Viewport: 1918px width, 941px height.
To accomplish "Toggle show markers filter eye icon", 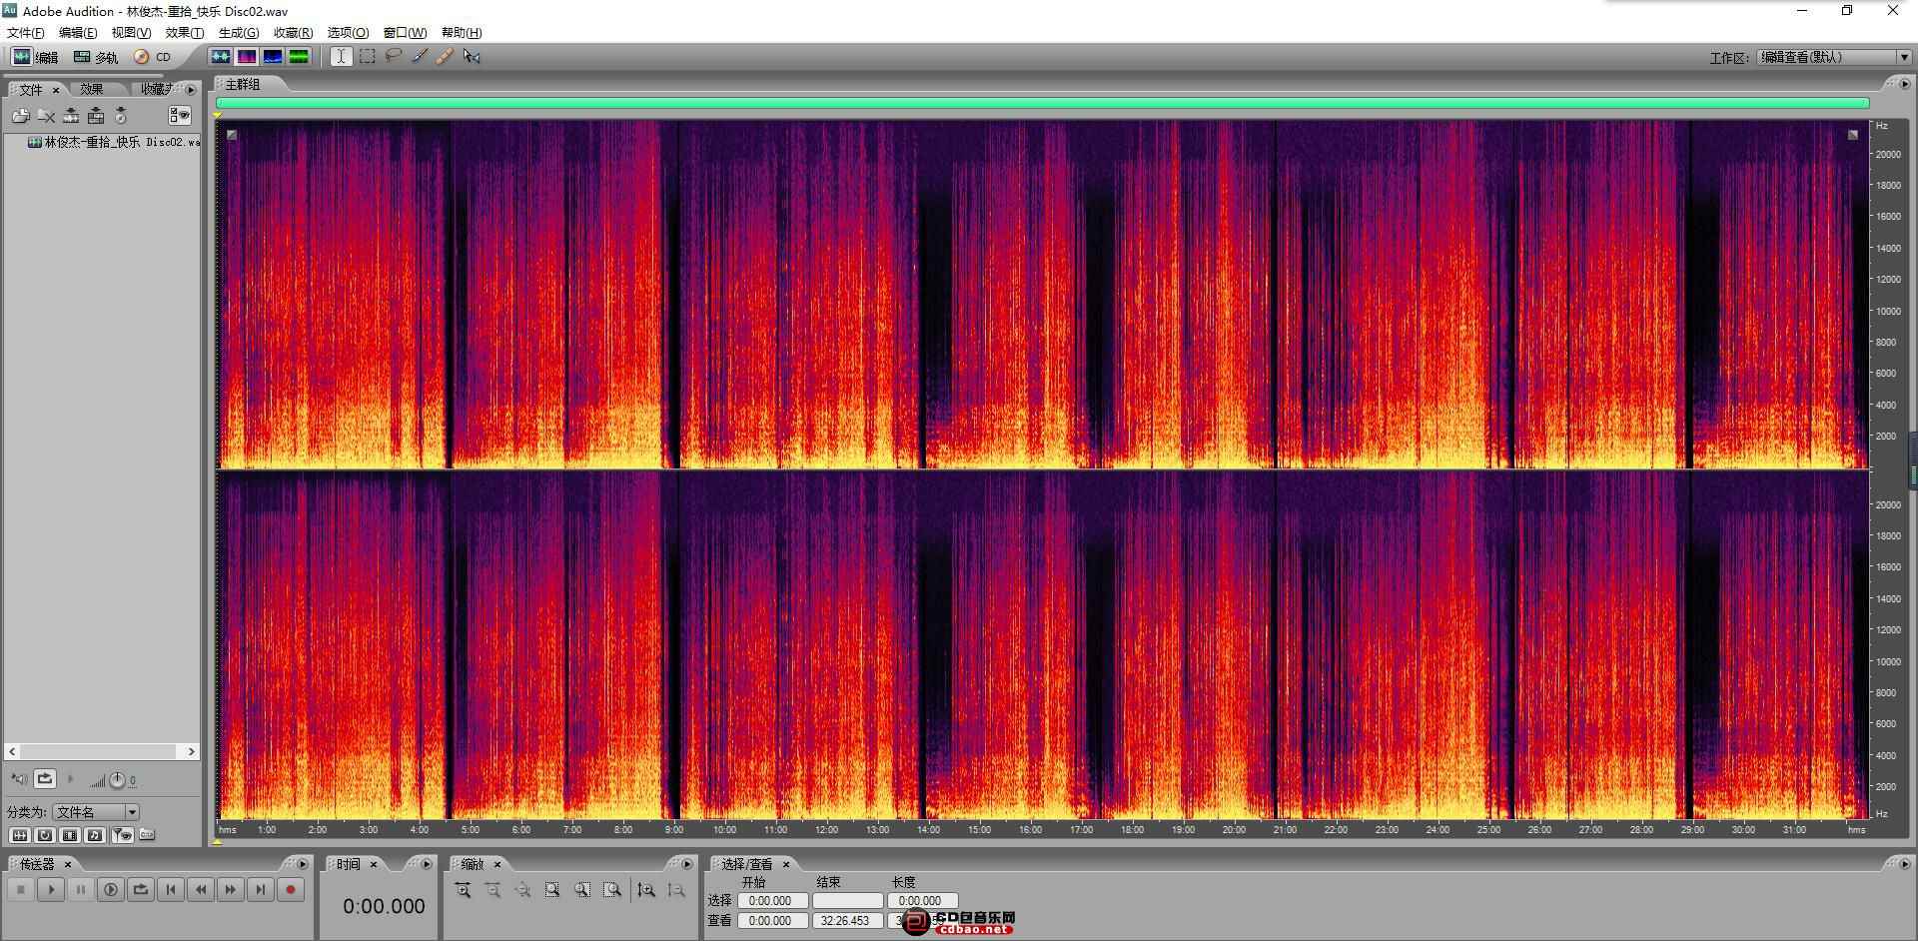I will click(x=122, y=835).
